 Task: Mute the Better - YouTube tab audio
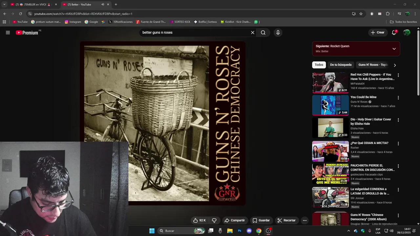[102, 5]
